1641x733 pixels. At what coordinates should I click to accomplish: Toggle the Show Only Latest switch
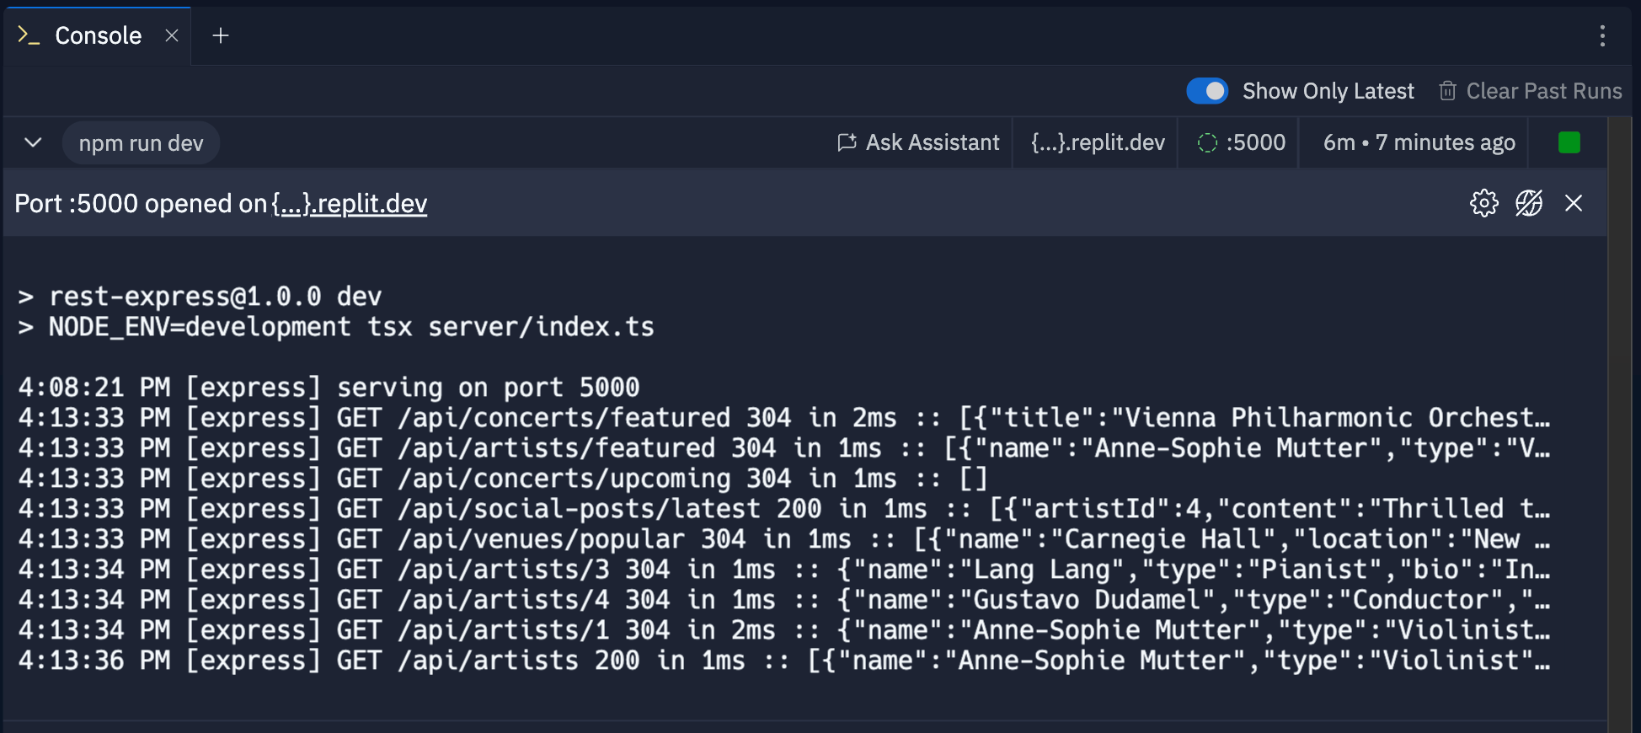1206,91
